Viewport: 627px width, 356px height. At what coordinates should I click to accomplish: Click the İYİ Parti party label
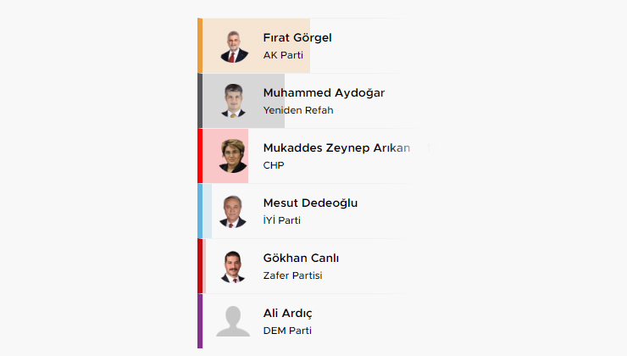[x=282, y=220]
